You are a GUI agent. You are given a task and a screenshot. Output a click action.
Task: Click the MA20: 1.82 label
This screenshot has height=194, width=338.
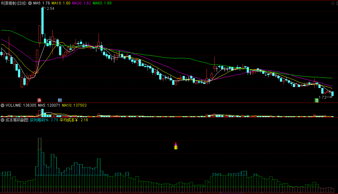pyautogui.click(x=81, y=3)
